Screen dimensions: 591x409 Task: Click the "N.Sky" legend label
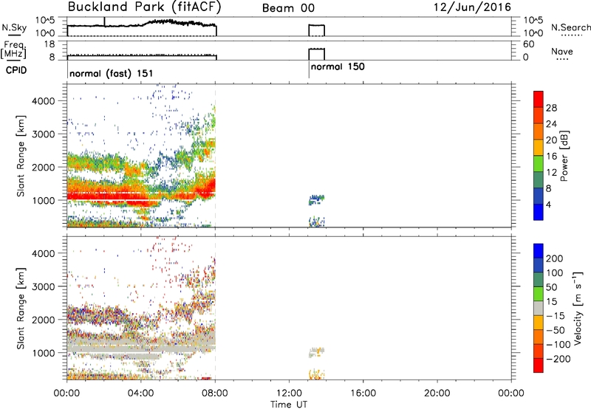pyautogui.click(x=14, y=27)
